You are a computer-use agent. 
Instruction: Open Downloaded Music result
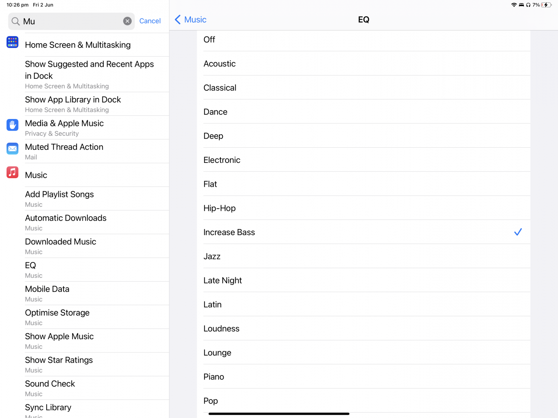85,246
